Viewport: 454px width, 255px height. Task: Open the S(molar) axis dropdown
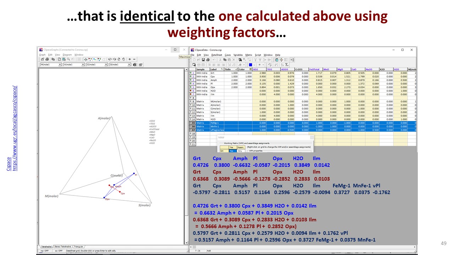pos(129,65)
